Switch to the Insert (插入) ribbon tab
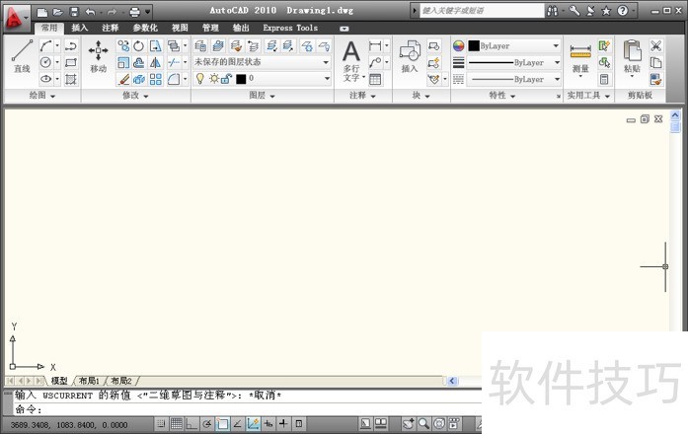Viewport: 688px width, 434px height. coord(80,28)
